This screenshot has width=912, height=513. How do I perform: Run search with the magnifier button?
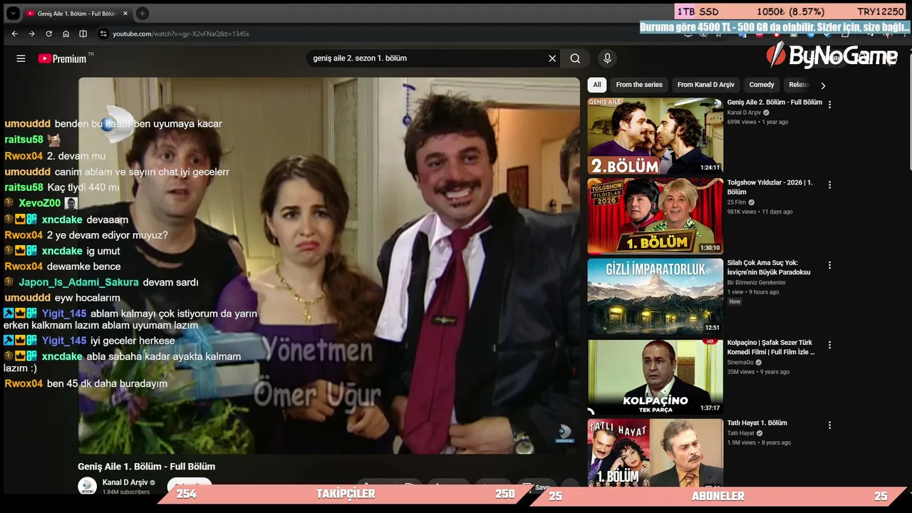pyautogui.click(x=575, y=58)
